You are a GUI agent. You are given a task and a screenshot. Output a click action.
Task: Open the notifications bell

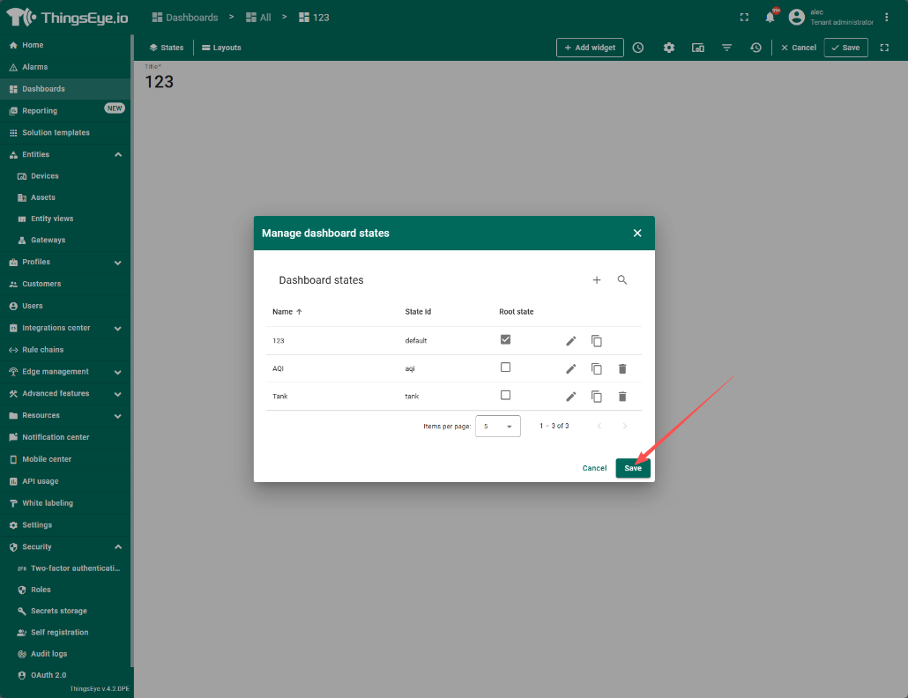click(770, 18)
